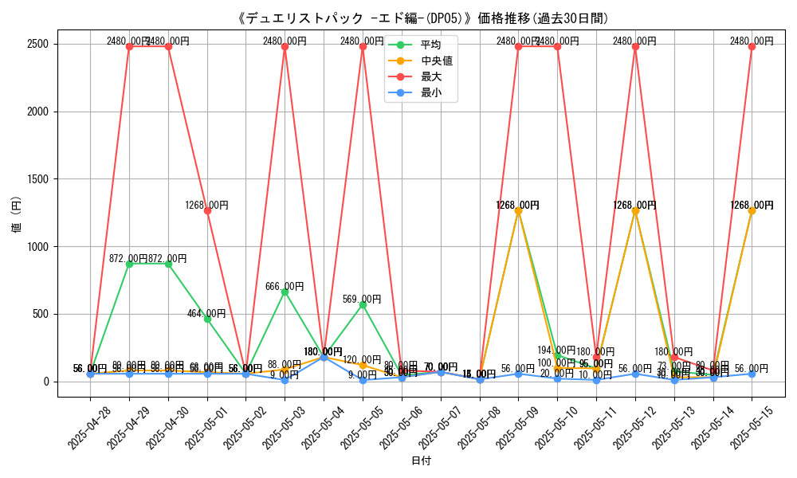Screen dimensions: 797x478
Task: Click the x-axis label 日付
Action: pos(421,460)
